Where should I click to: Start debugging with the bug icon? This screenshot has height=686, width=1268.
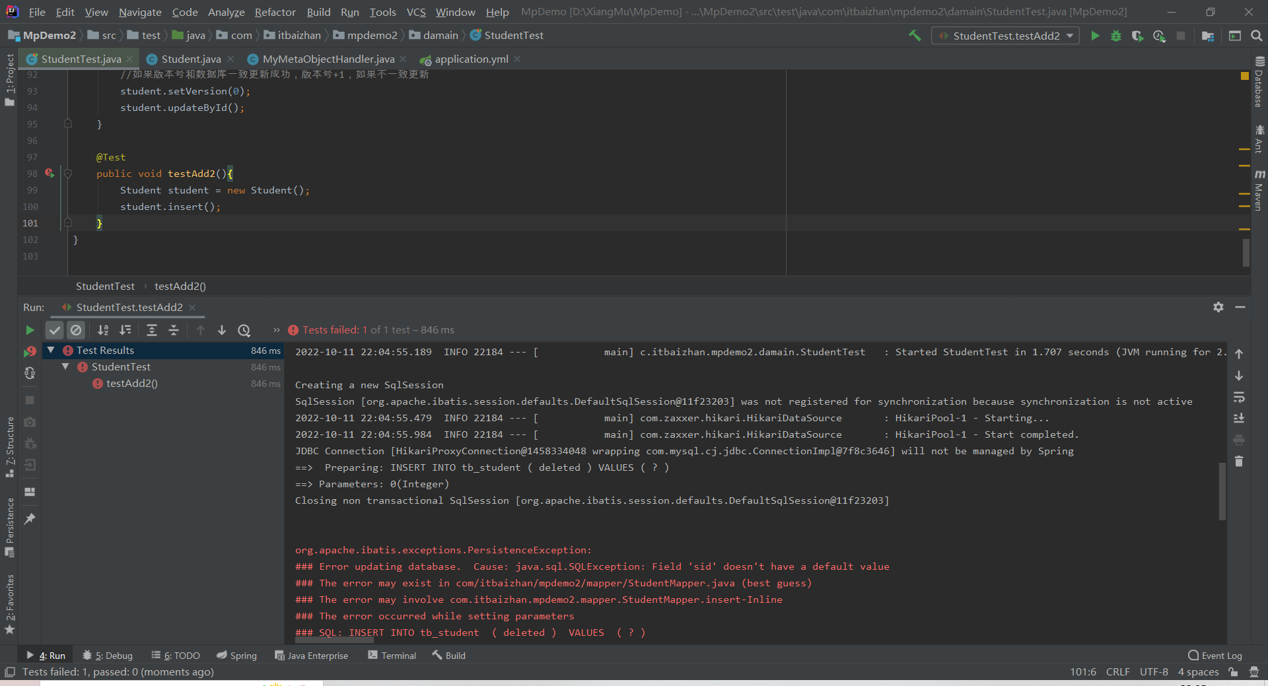pyautogui.click(x=1116, y=36)
